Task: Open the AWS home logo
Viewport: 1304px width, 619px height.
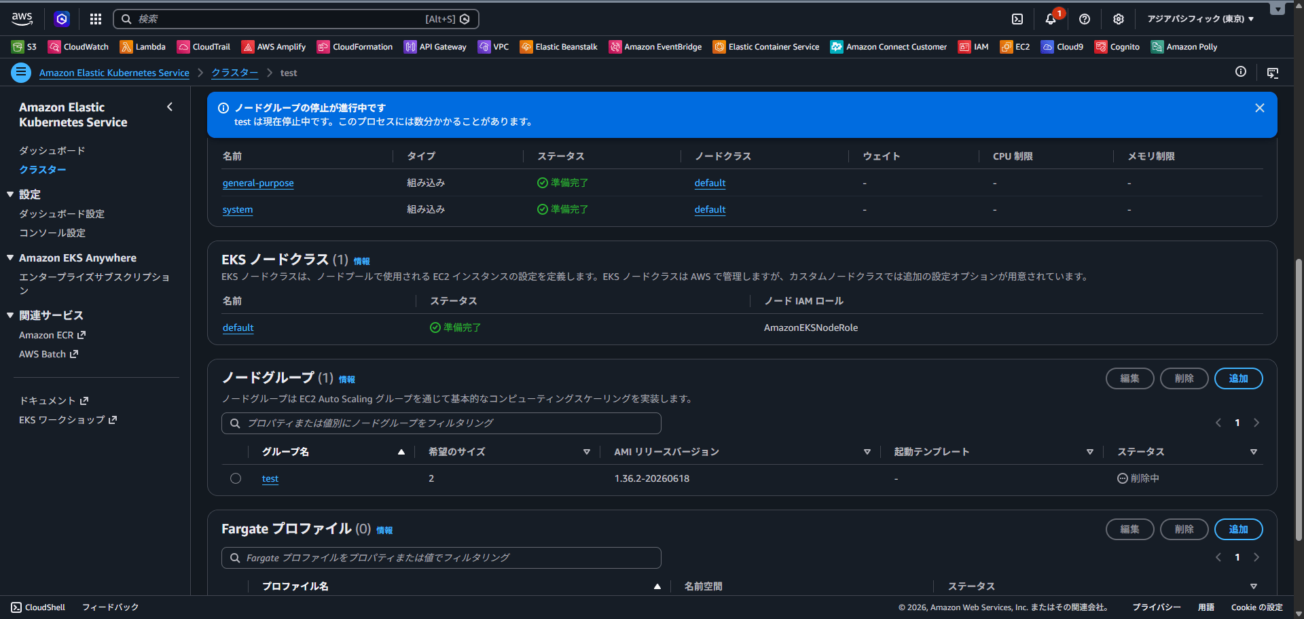Action: tap(22, 19)
